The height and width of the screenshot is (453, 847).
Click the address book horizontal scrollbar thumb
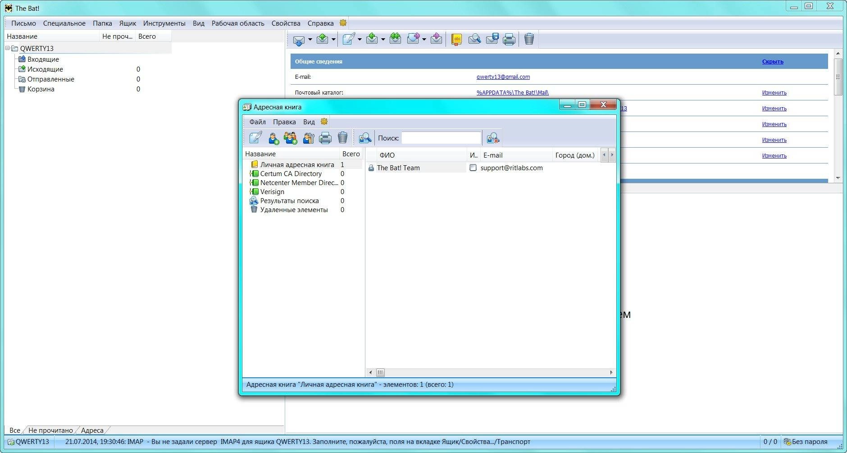(x=380, y=372)
